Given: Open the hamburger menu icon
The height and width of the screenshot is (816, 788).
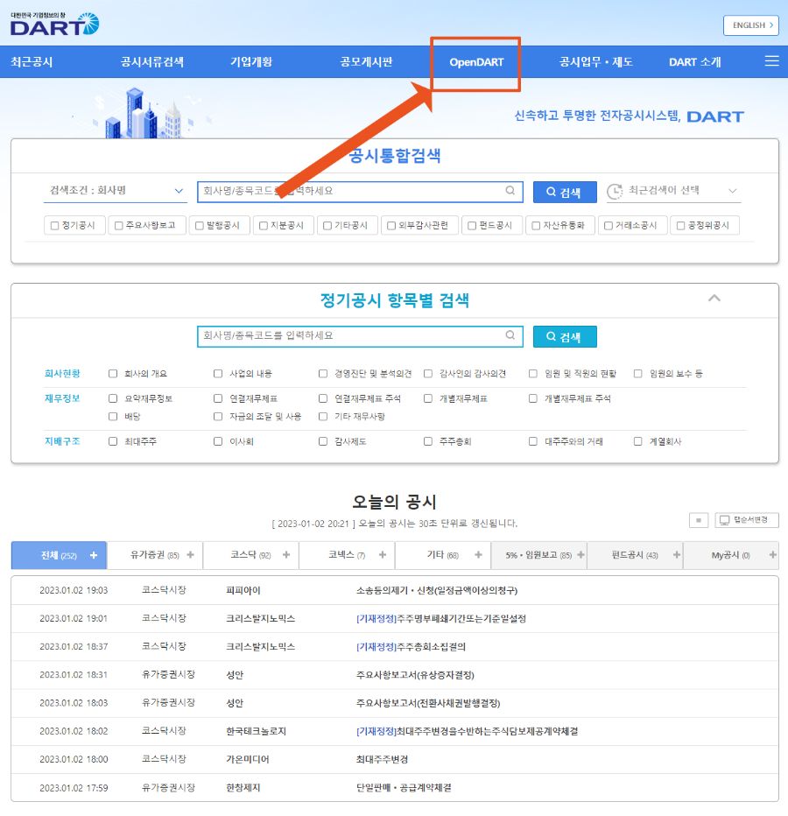Looking at the screenshot, I should point(772,61).
